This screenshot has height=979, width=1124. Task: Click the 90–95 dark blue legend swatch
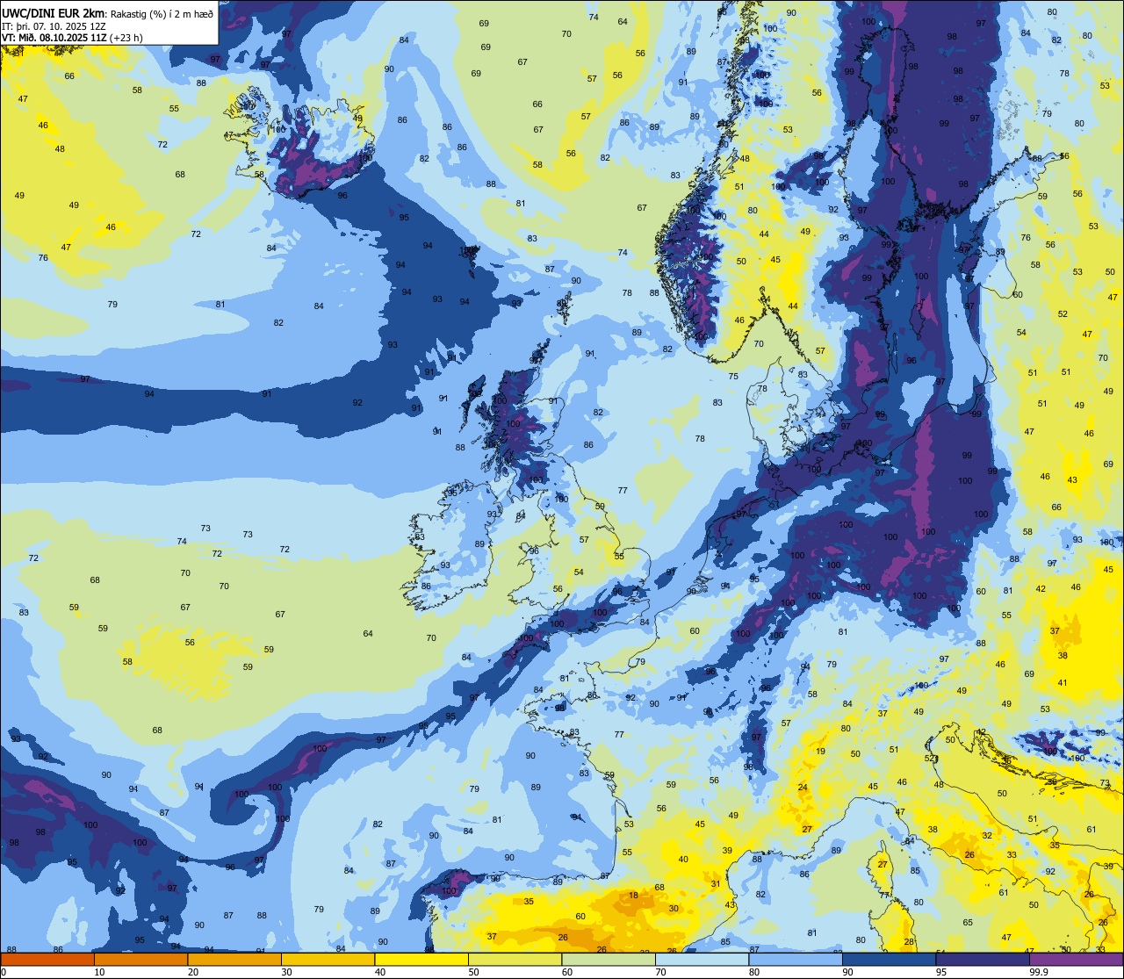(x=889, y=960)
